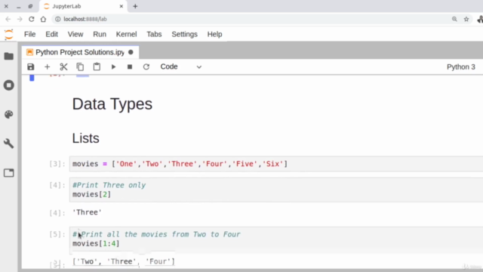The height and width of the screenshot is (272, 483).
Task: Save the notebook with the disk icon
Action: pyautogui.click(x=30, y=67)
